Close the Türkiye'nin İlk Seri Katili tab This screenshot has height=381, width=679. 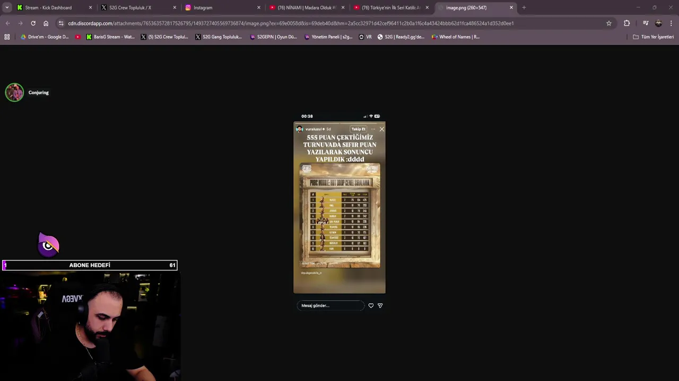(x=427, y=7)
